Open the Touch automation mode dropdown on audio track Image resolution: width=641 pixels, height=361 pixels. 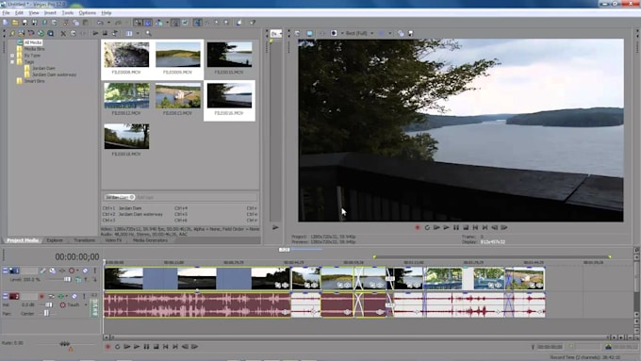[x=86, y=304]
